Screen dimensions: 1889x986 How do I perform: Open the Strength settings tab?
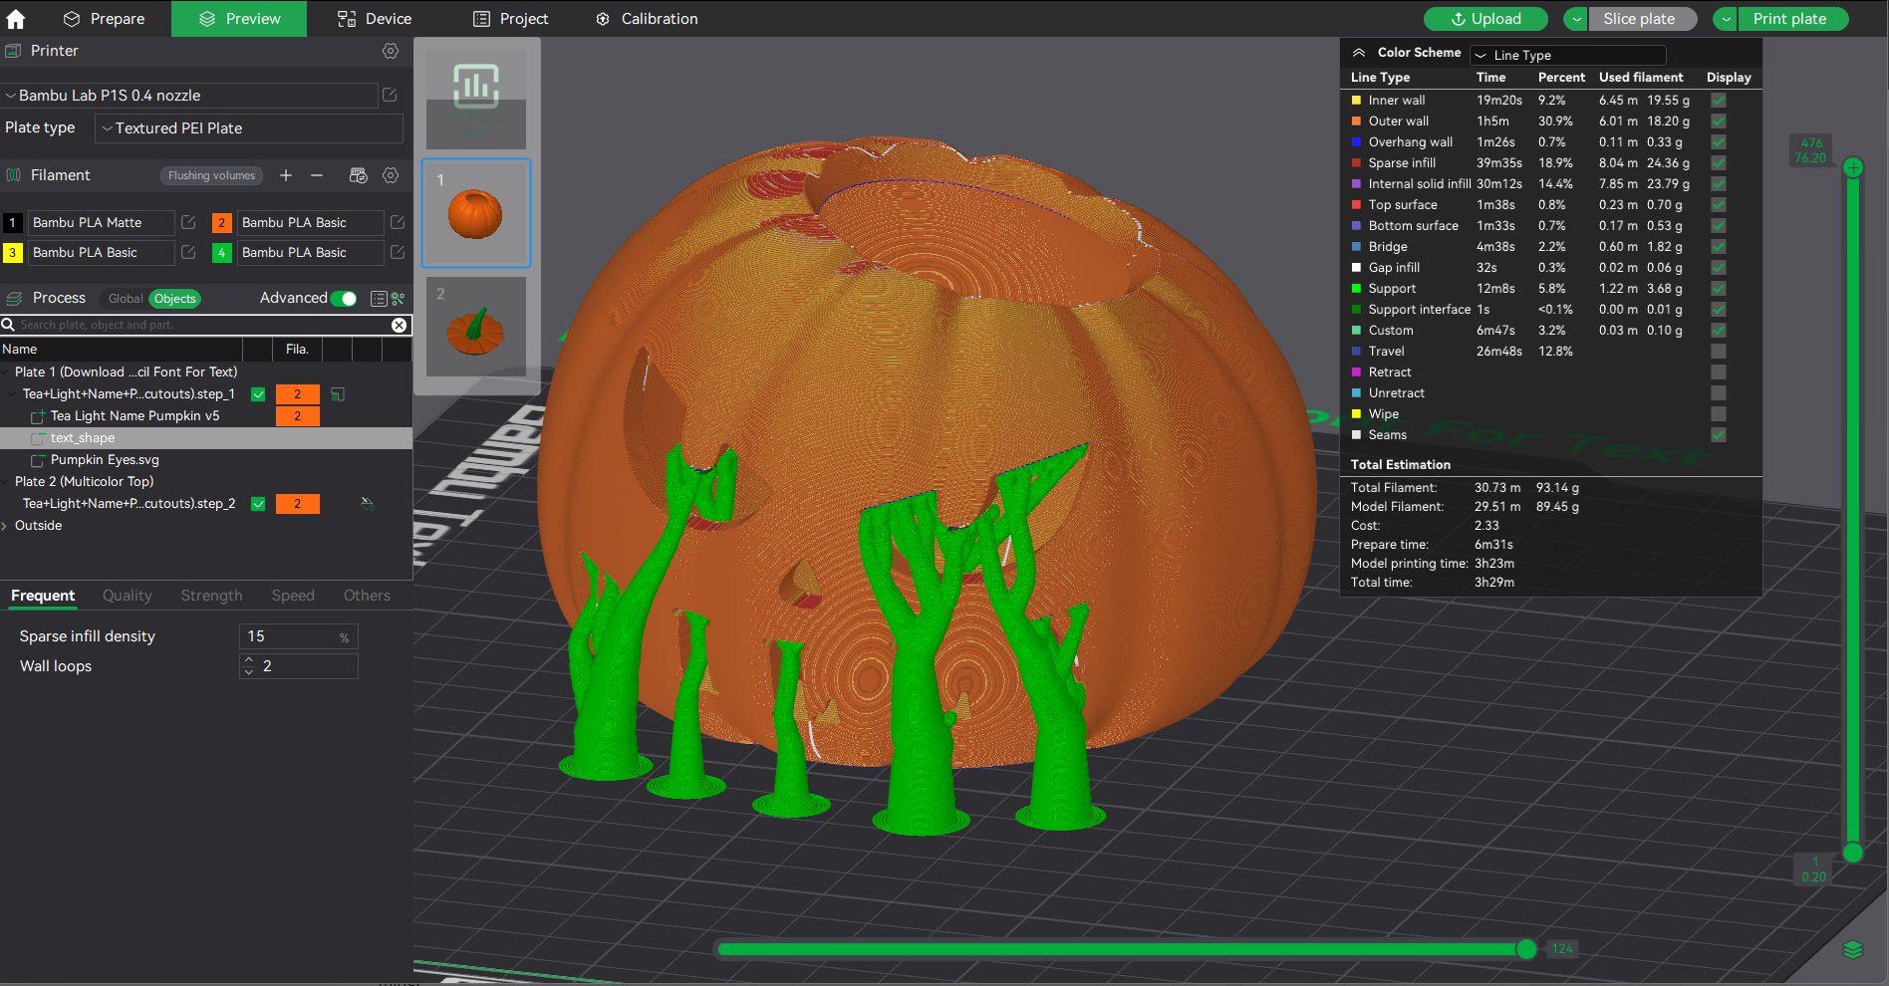click(x=211, y=596)
